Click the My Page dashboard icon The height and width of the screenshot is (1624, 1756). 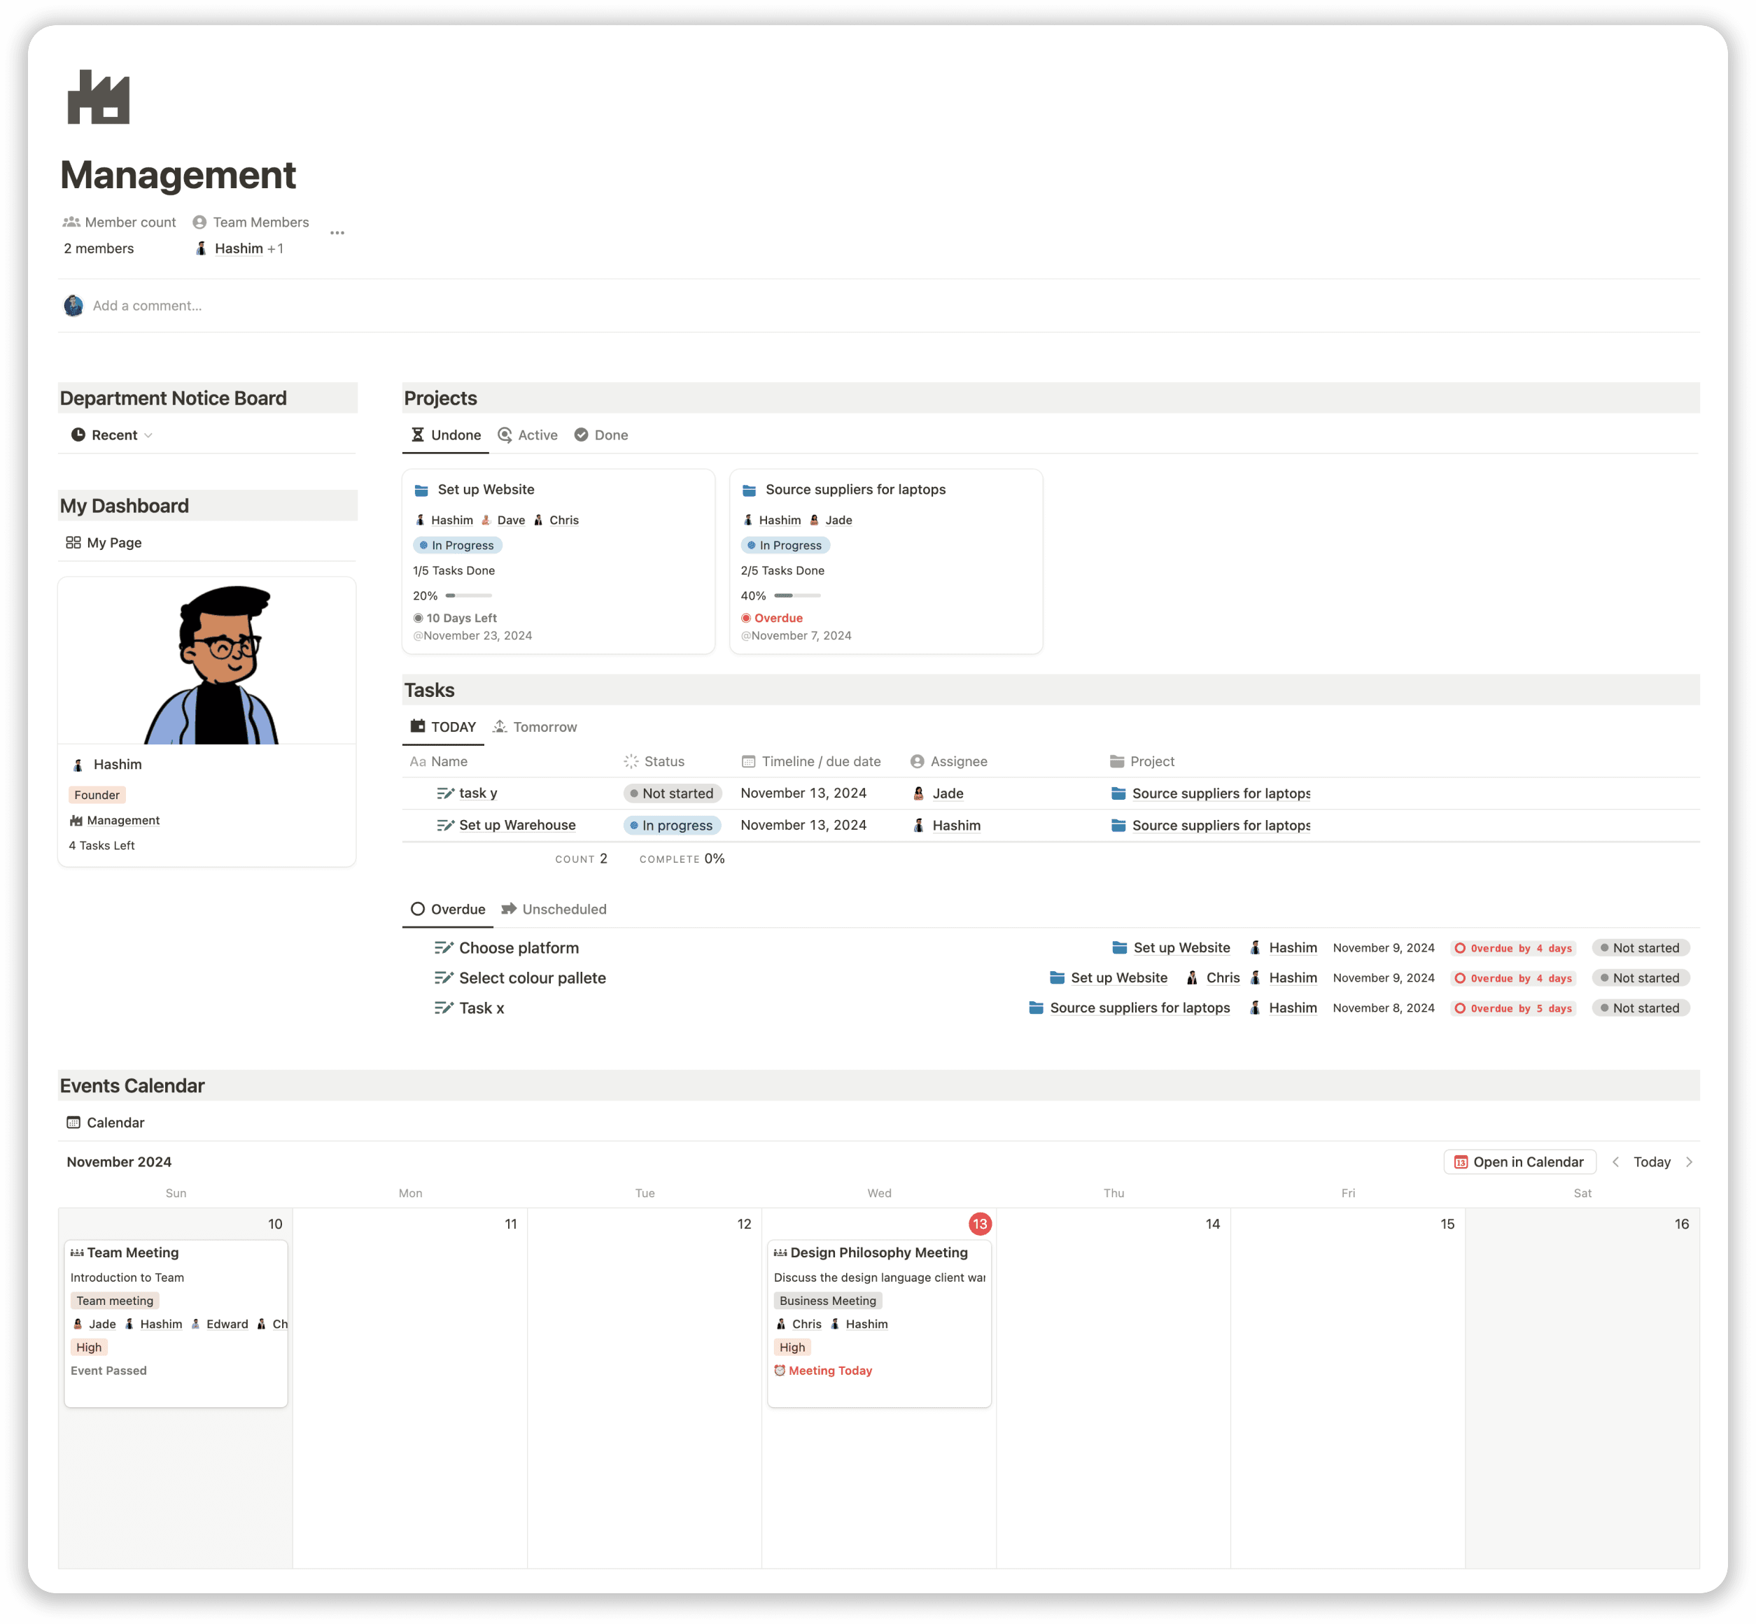point(75,542)
